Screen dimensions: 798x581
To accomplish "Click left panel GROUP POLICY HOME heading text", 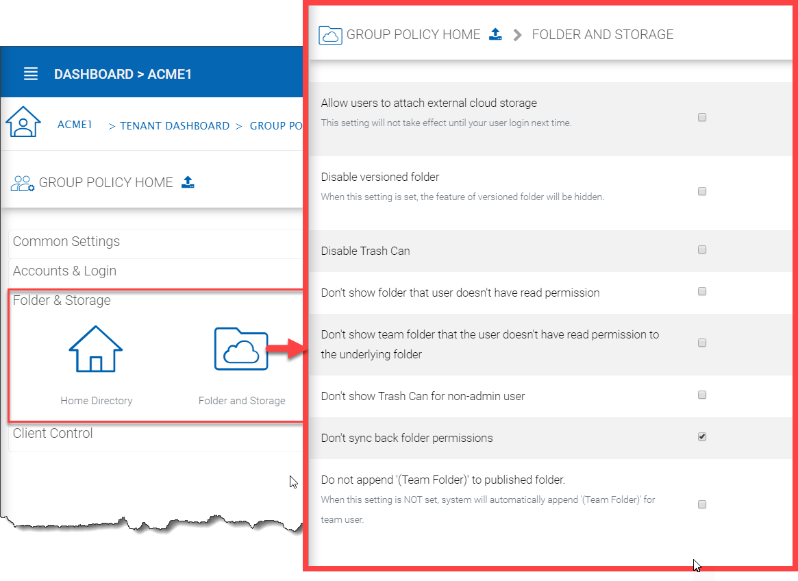I will click(106, 182).
